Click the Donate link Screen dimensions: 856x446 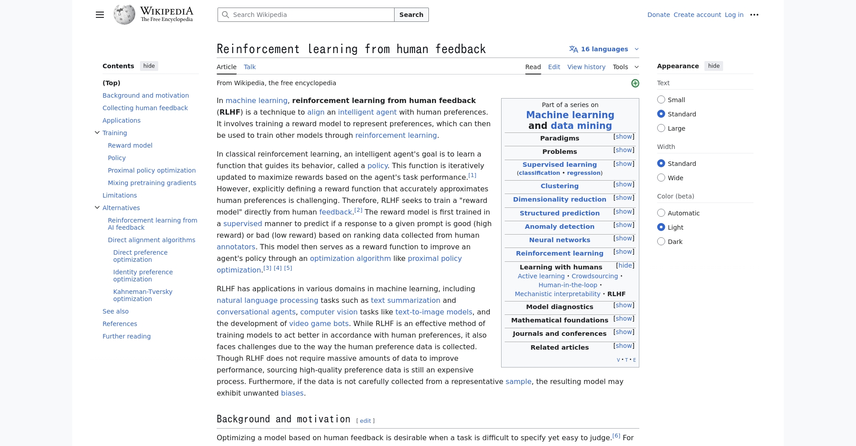tap(658, 15)
